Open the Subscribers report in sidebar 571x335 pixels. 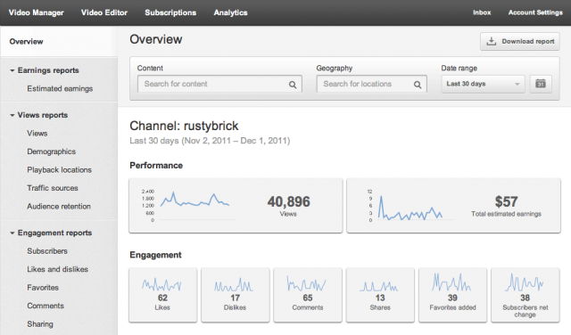pyautogui.click(x=47, y=251)
